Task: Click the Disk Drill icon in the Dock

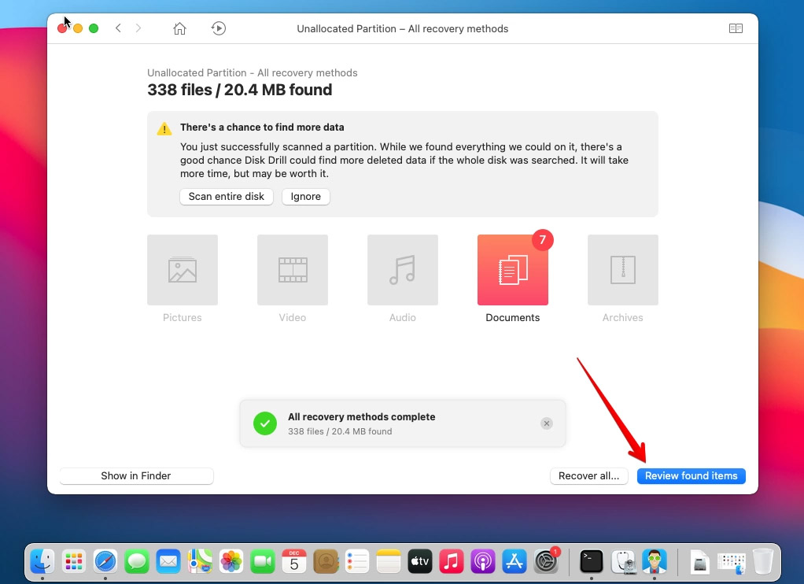Action: click(x=655, y=561)
